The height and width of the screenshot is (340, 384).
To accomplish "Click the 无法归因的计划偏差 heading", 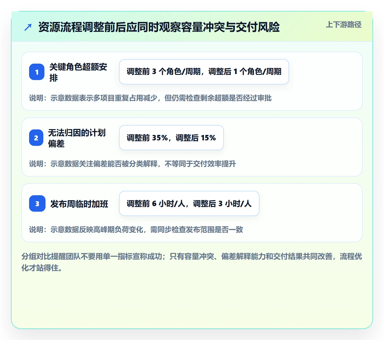I will coord(77,138).
